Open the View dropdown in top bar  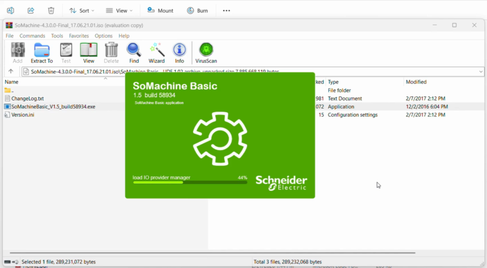click(x=119, y=10)
